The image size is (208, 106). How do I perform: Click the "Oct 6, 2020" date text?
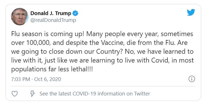48,79
